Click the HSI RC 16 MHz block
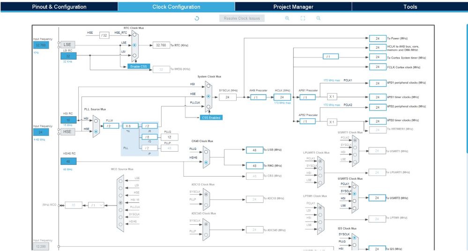The height and width of the screenshot is (251, 468). point(68,120)
